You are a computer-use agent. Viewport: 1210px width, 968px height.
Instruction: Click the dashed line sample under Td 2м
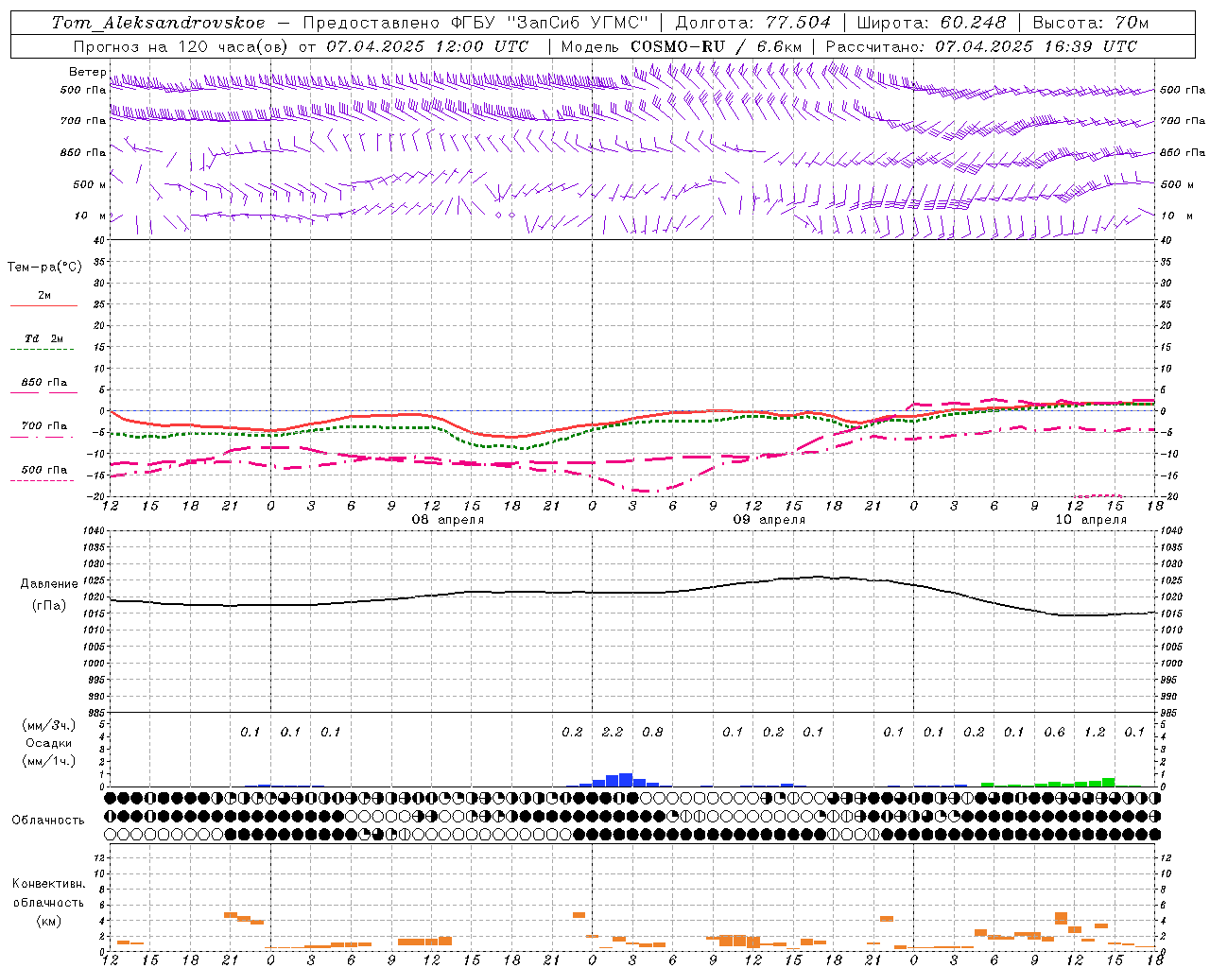click(x=43, y=350)
